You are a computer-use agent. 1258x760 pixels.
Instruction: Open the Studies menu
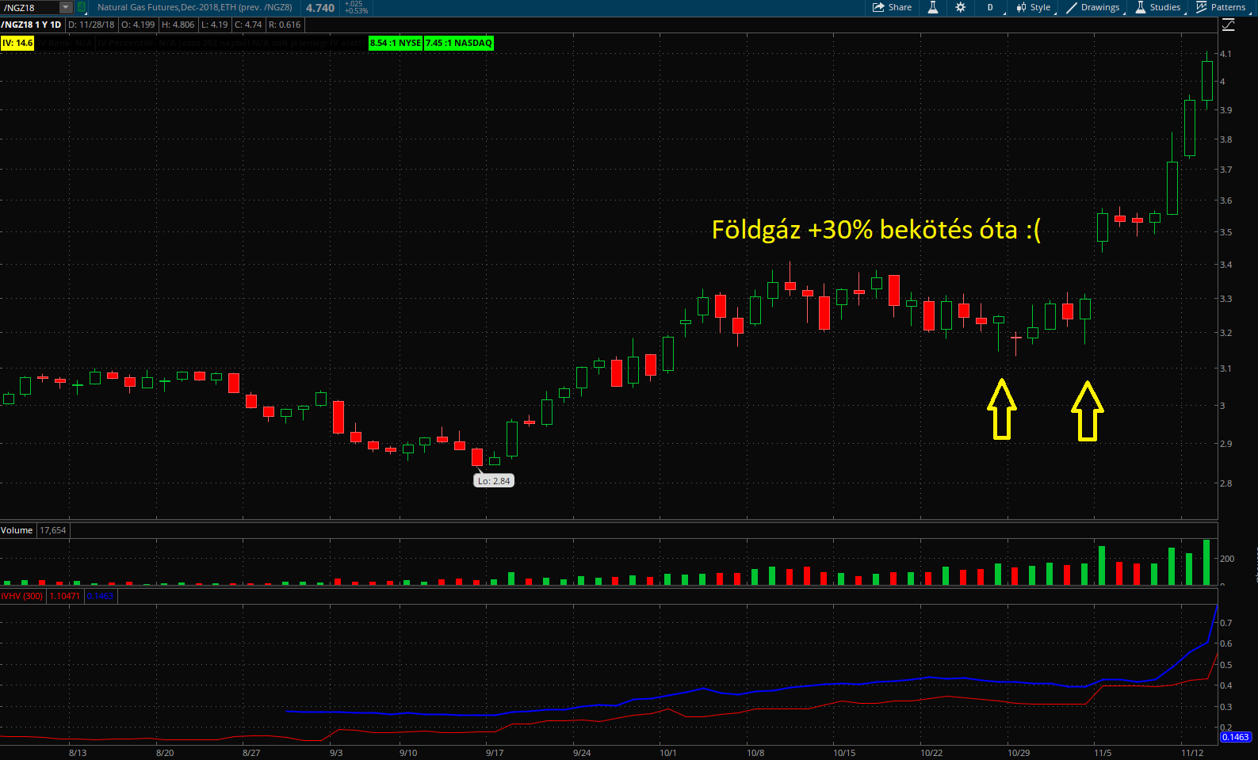tap(1159, 7)
